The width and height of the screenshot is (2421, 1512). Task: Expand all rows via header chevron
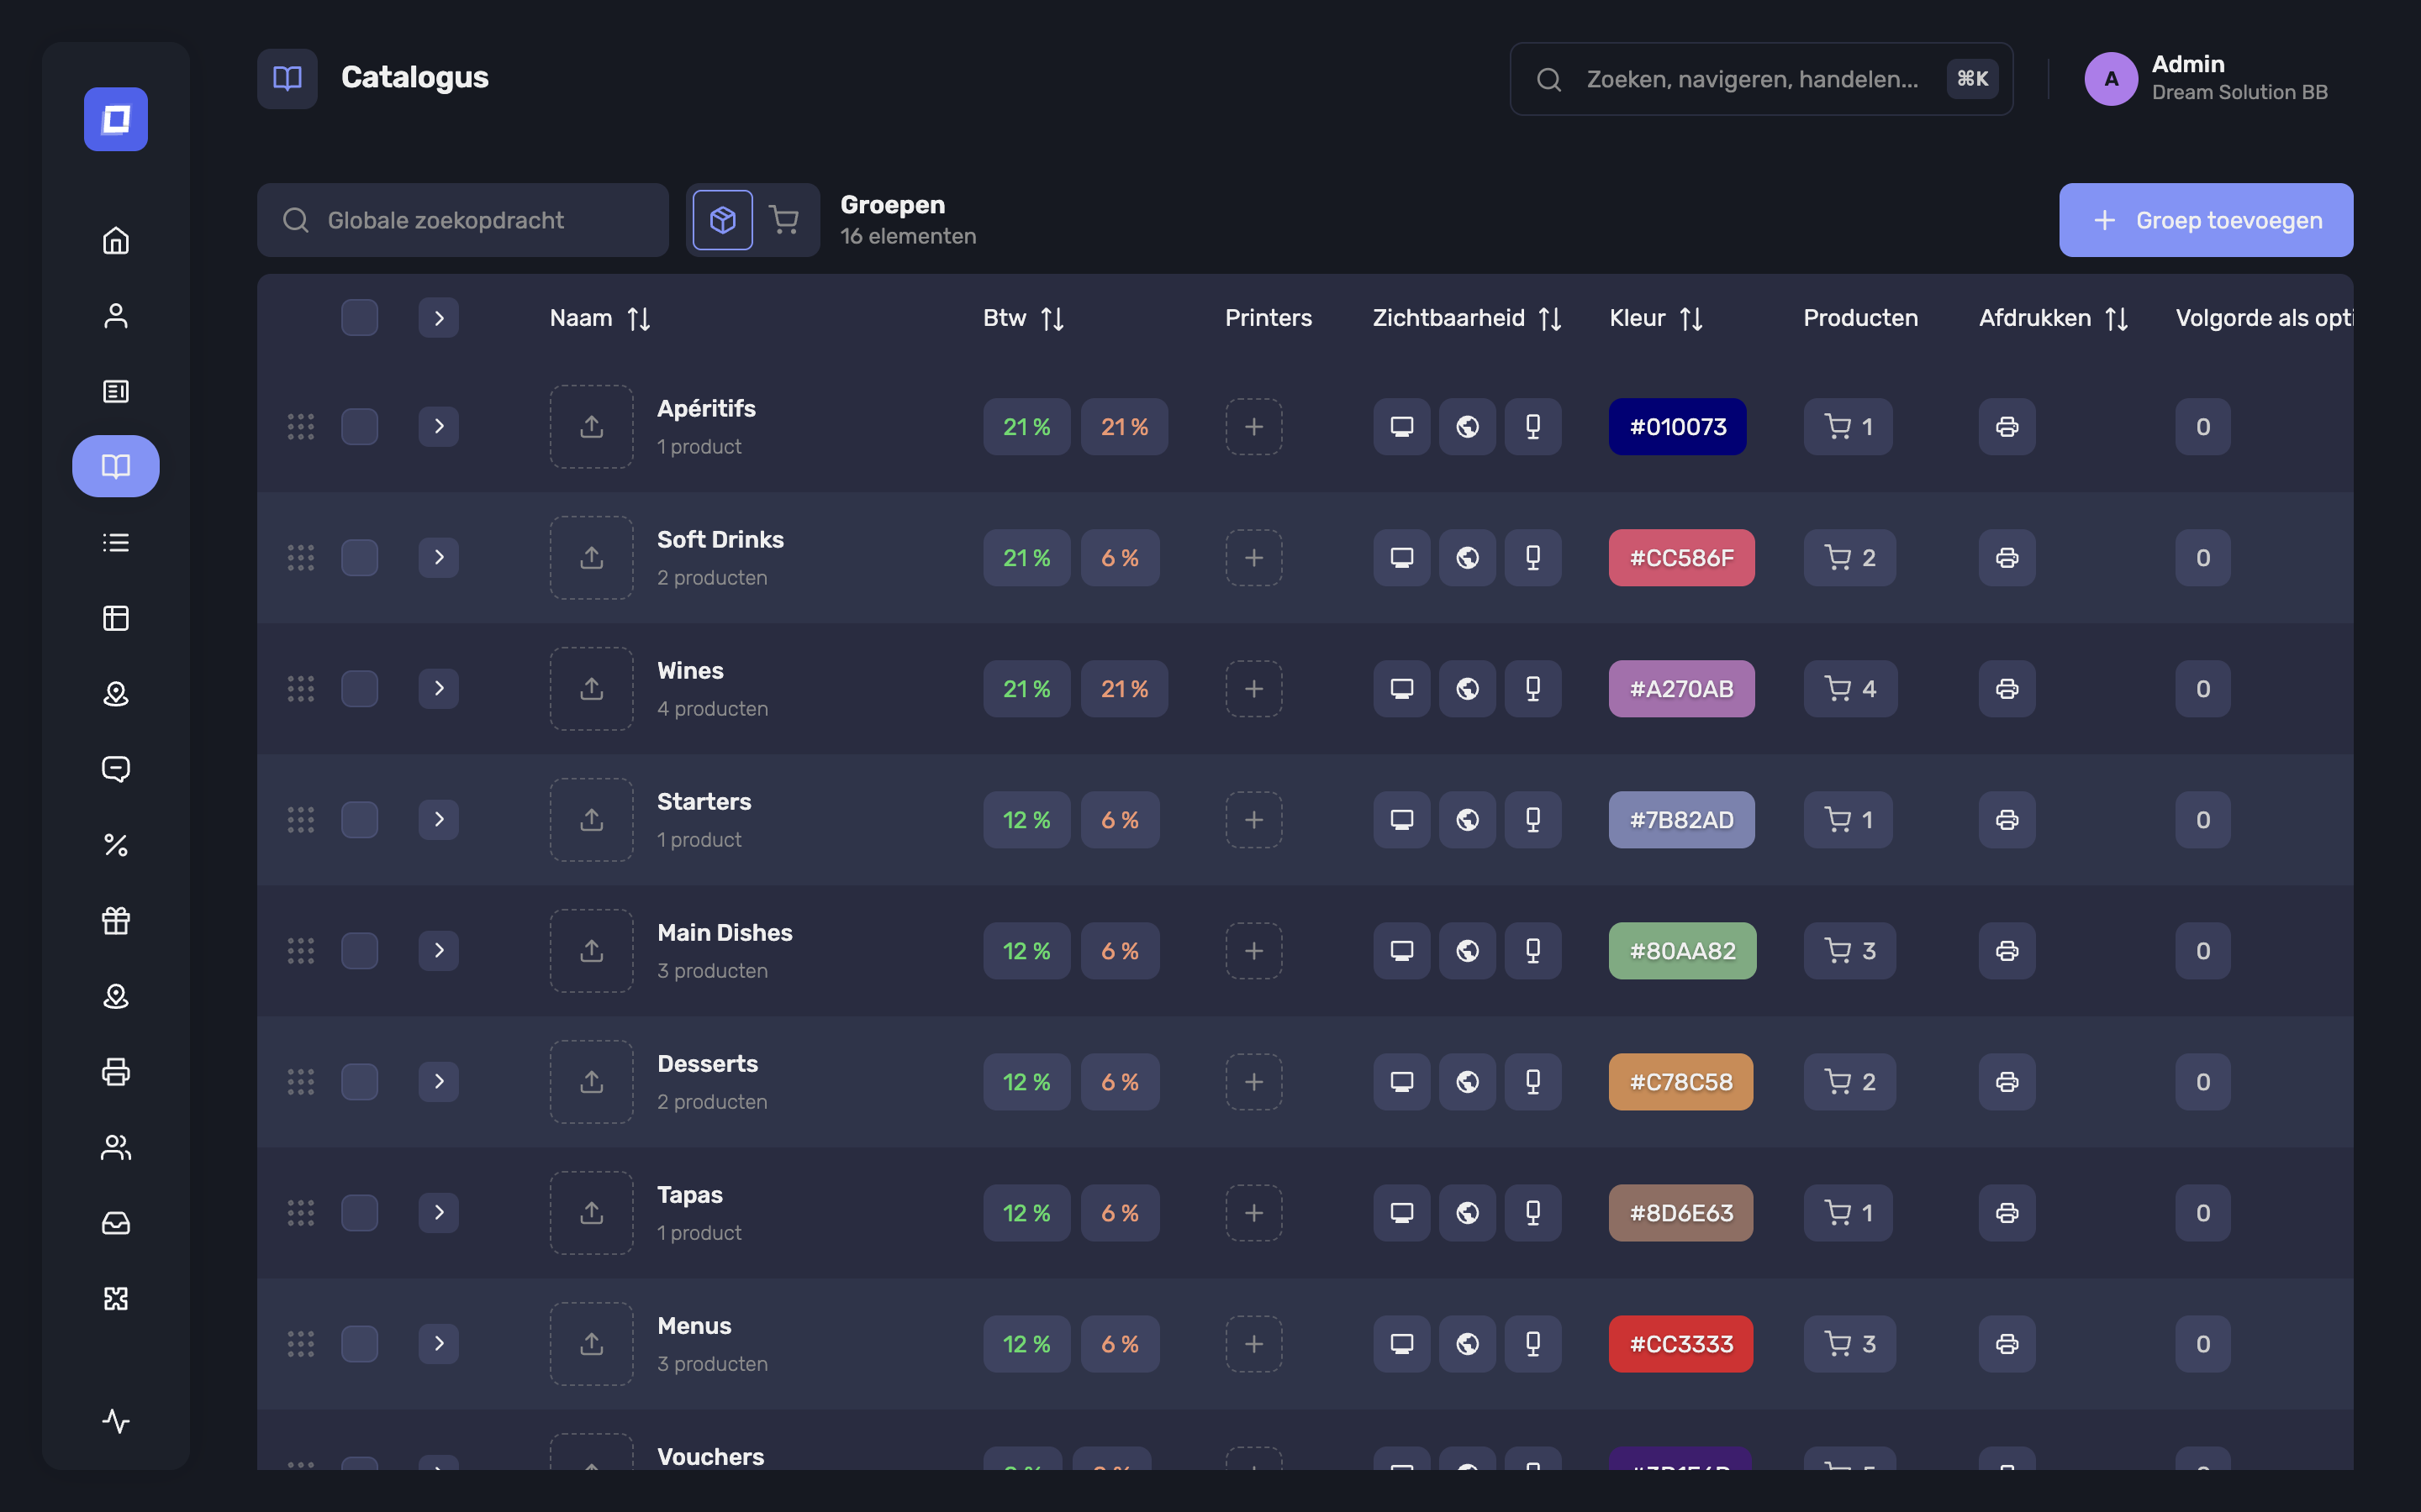click(x=438, y=318)
